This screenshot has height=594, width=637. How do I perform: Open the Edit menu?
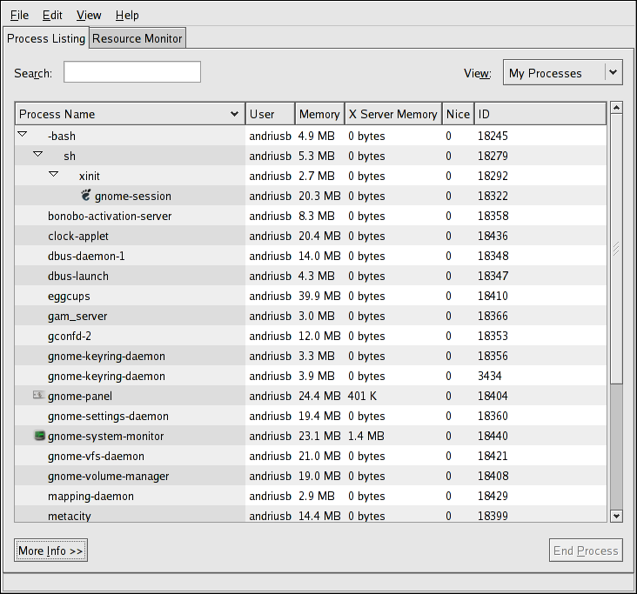pos(52,15)
